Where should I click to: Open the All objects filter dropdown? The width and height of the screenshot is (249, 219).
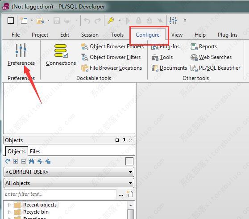69,183
